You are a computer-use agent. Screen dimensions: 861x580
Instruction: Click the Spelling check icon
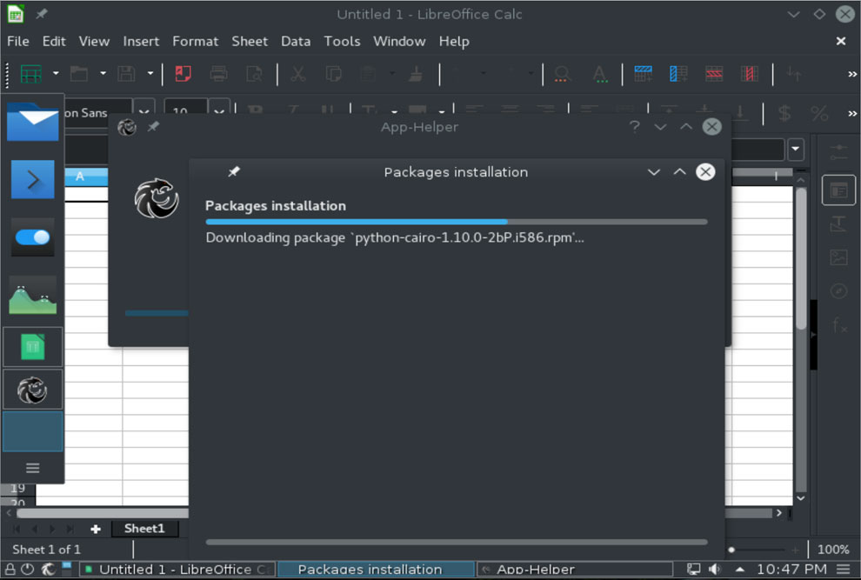pyautogui.click(x=600, y=74)
